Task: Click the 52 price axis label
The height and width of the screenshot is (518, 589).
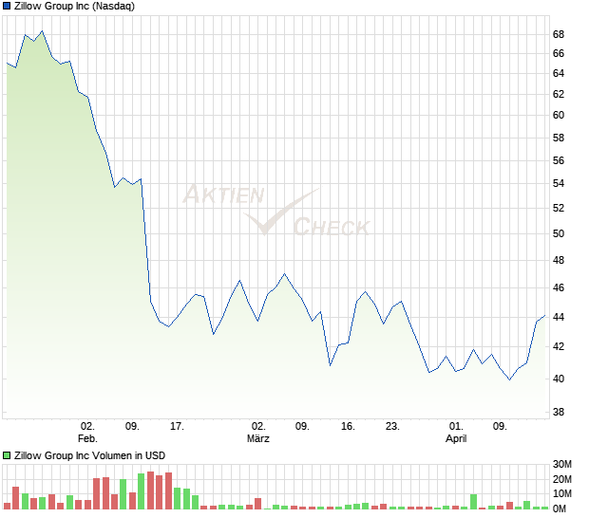Action: [x=559, y=208]
